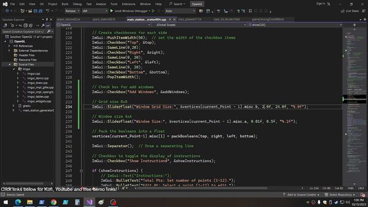
Task: Click the Live Share icon
Action: pyautogui.click(x=343, y=11)
